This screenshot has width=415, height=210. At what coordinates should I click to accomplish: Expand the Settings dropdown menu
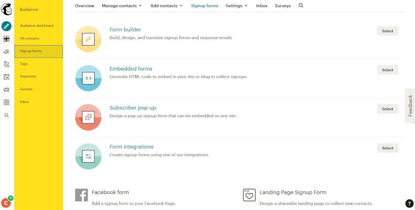(x=237, y=6)
